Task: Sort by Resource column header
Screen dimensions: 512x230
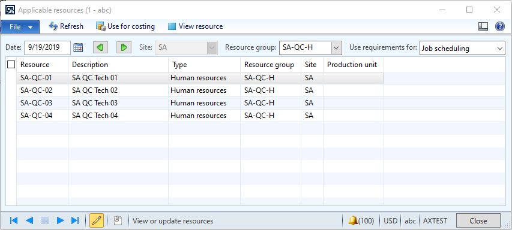Action: 43,65
